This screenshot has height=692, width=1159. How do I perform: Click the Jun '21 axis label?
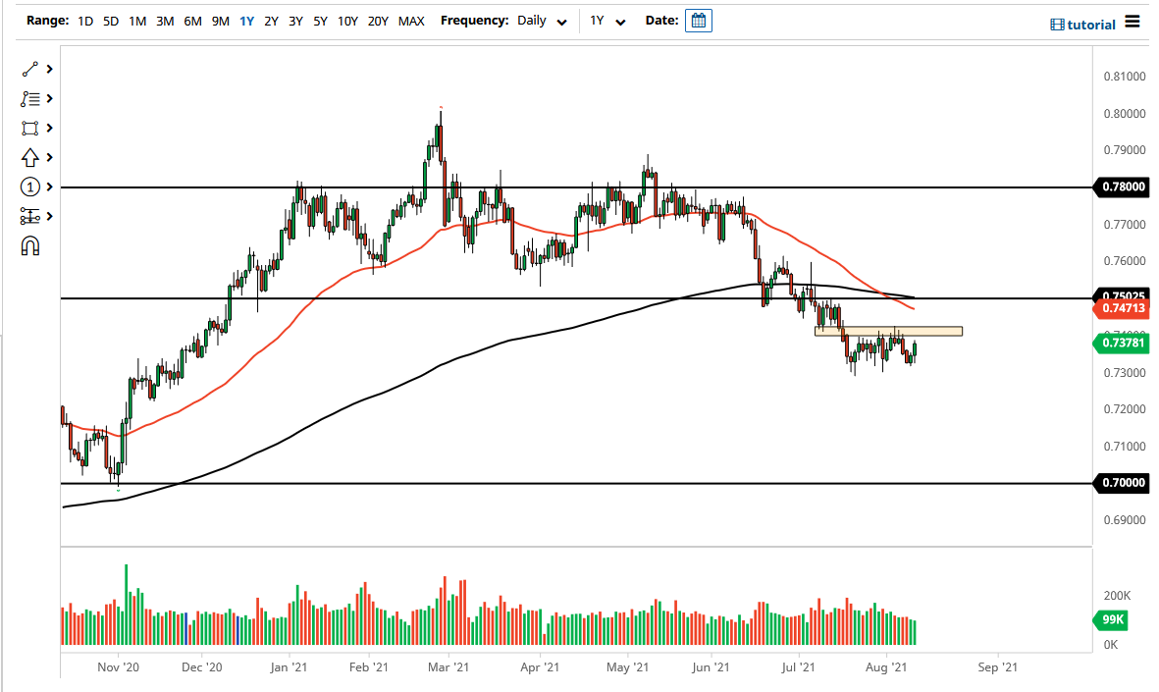(711, 666)
